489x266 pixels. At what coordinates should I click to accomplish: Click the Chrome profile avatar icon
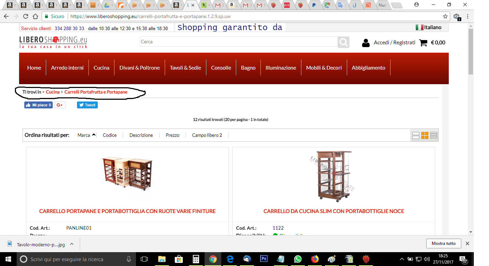click(417, 5)
